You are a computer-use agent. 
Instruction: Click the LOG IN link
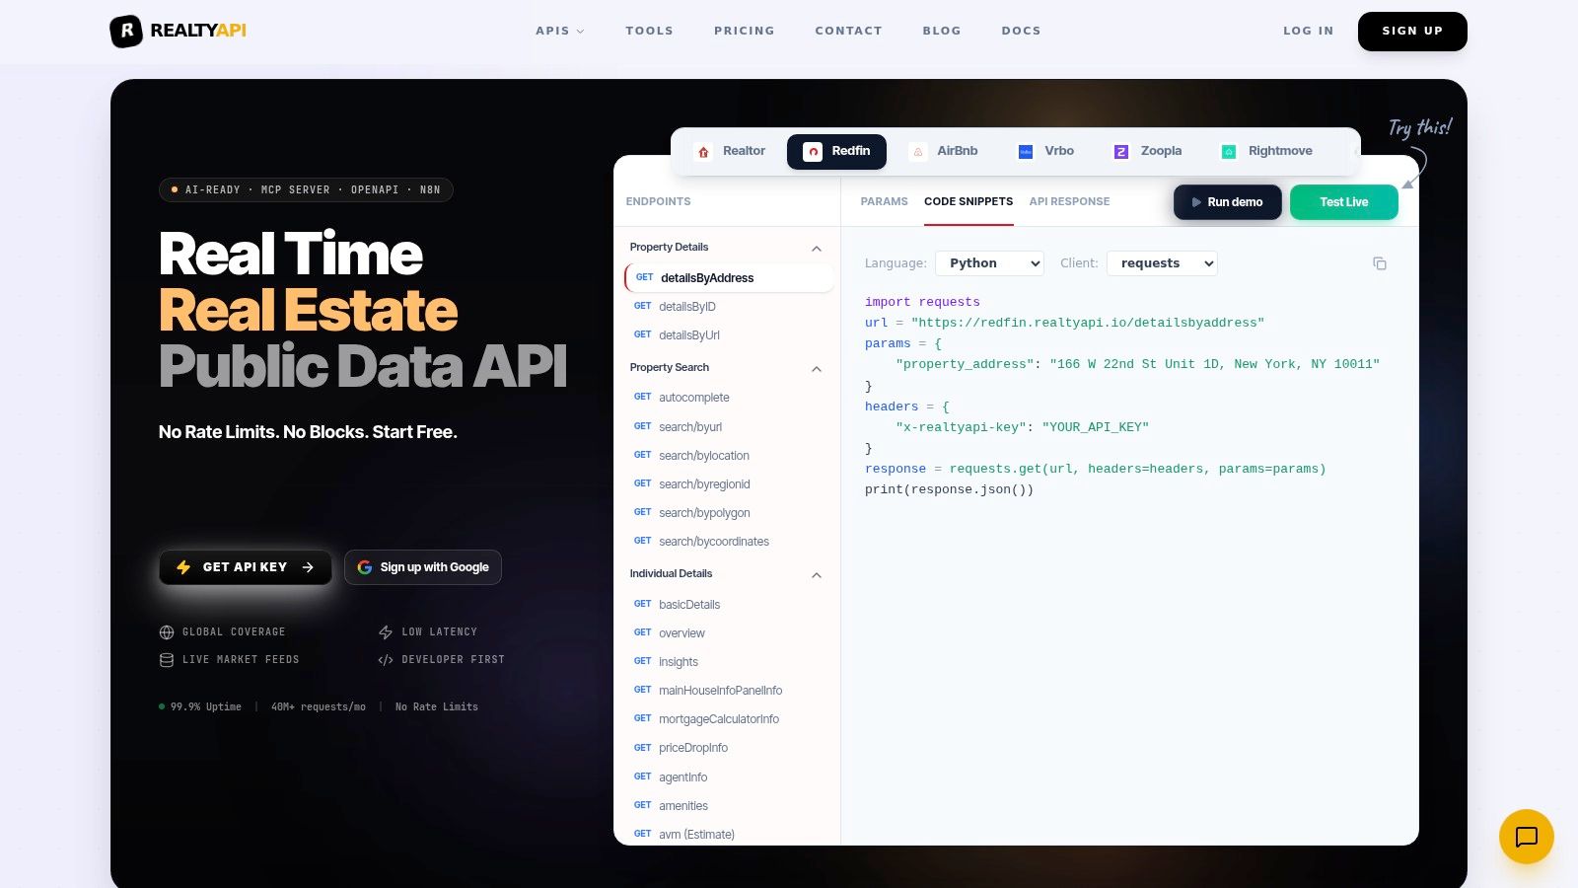(1308, 31)
